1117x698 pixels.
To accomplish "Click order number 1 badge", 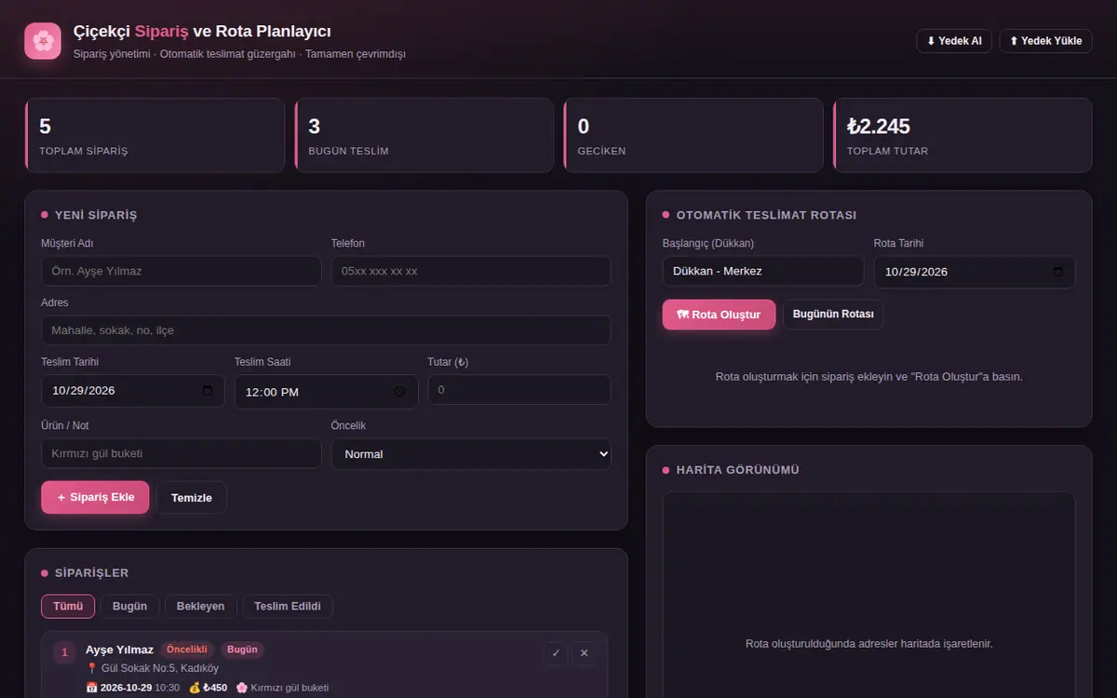I will pos(64,653).
